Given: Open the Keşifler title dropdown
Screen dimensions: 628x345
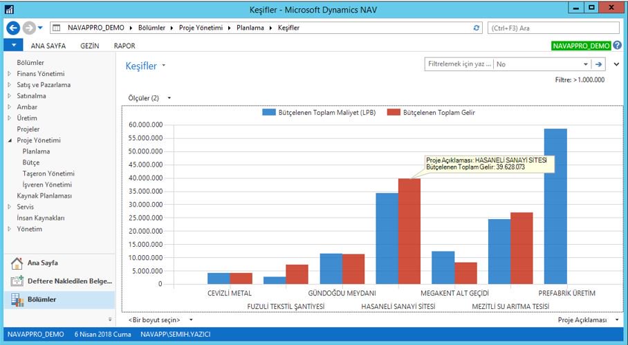Looking at the screenshot, I should [x=164, y=66].
